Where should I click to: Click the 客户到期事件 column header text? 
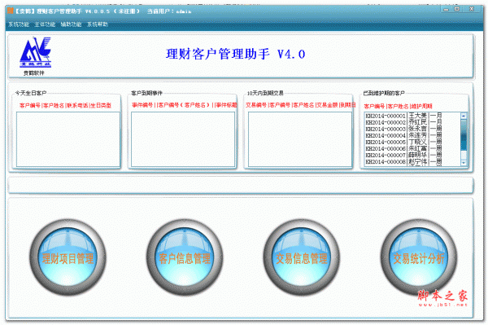tap(185, 105)
